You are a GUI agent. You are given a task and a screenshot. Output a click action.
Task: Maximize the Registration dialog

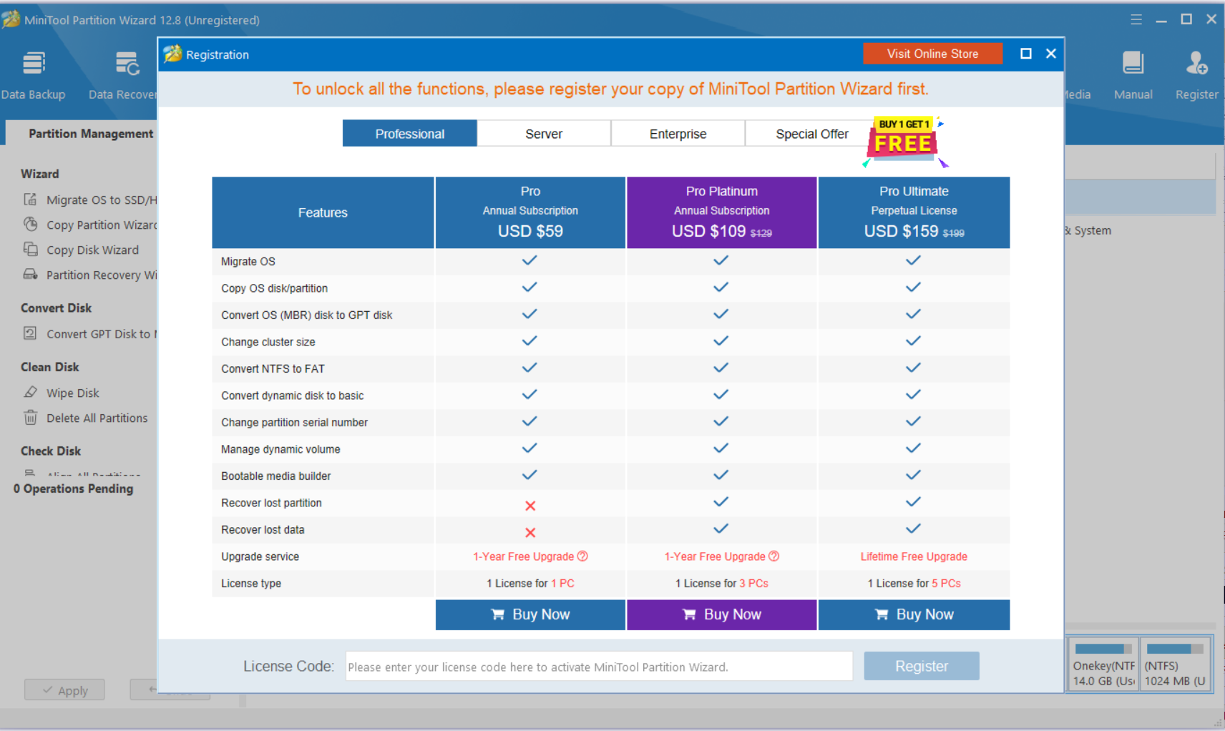point(1025,54)
